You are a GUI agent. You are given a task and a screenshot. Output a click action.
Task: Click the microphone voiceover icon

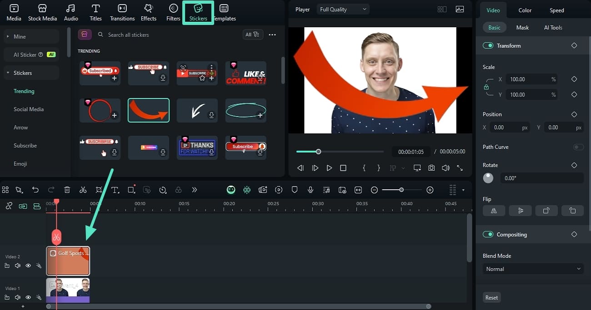311,190
